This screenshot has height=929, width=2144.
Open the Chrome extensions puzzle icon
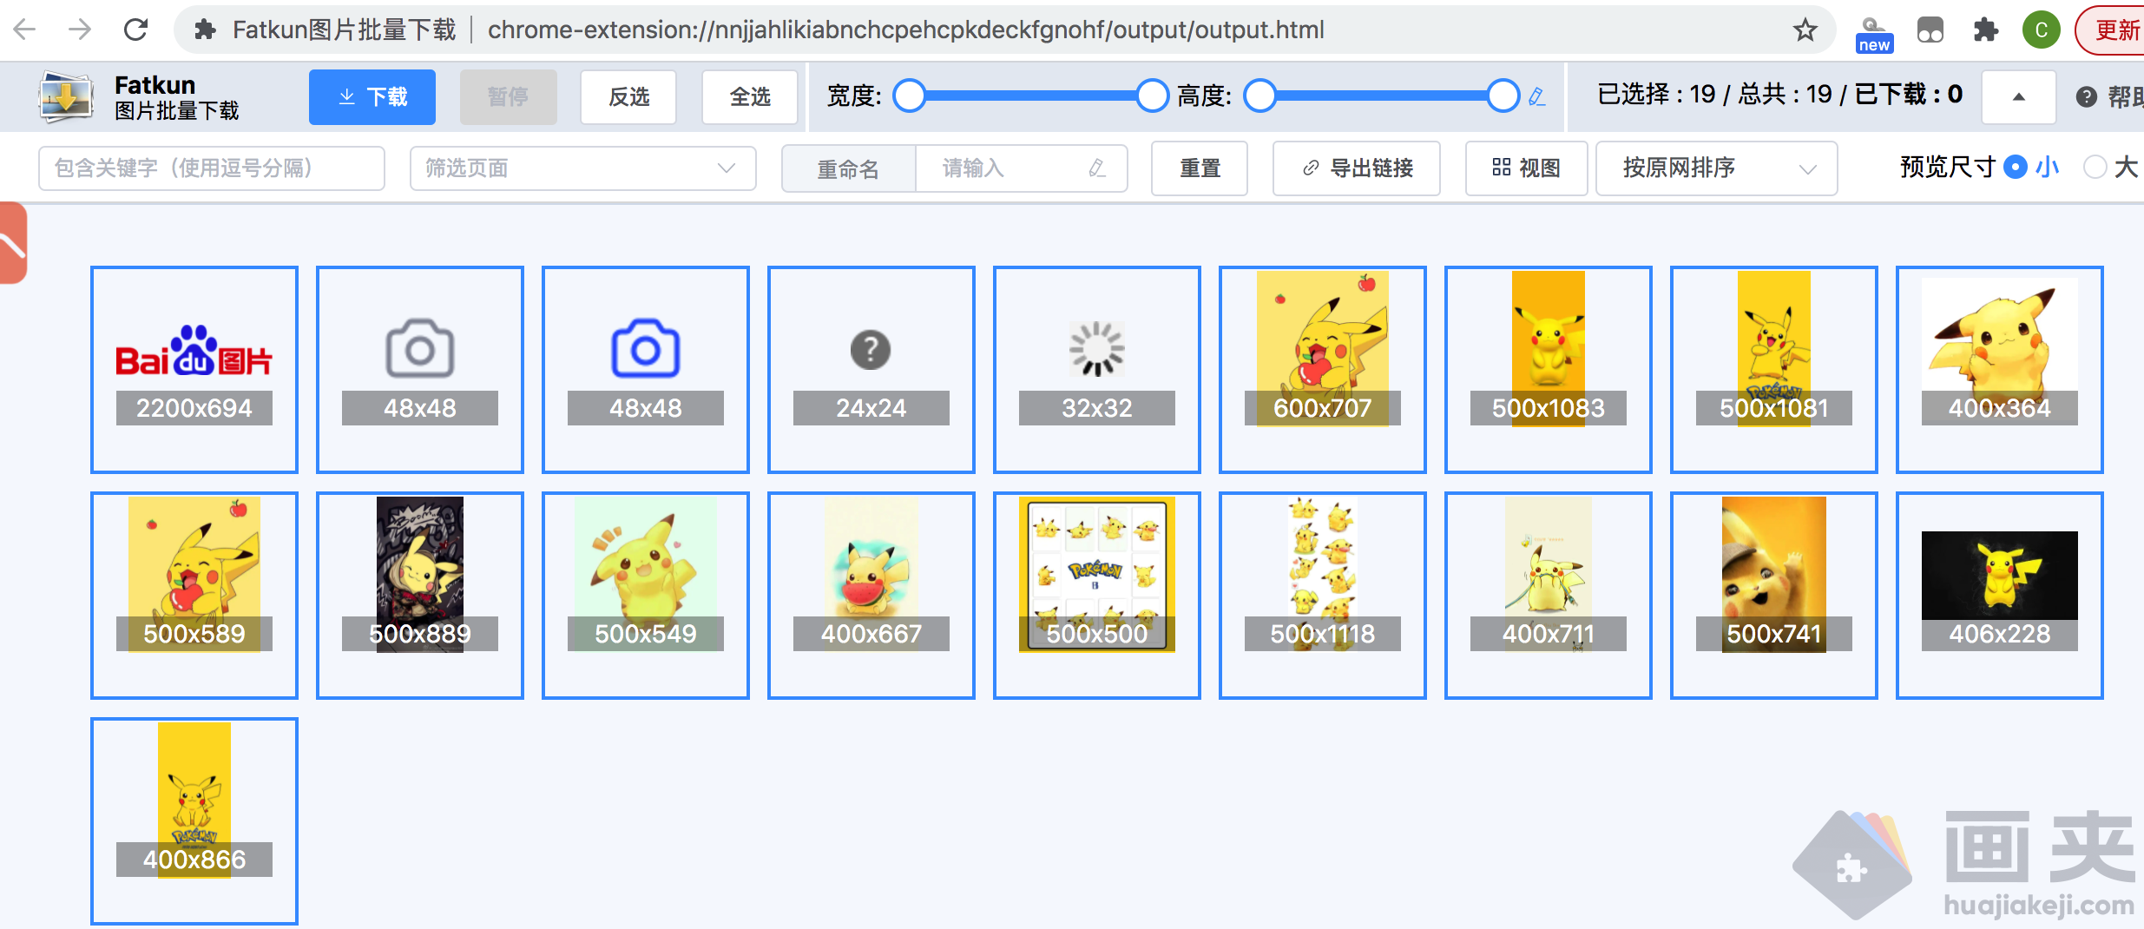coord(1986,29)
